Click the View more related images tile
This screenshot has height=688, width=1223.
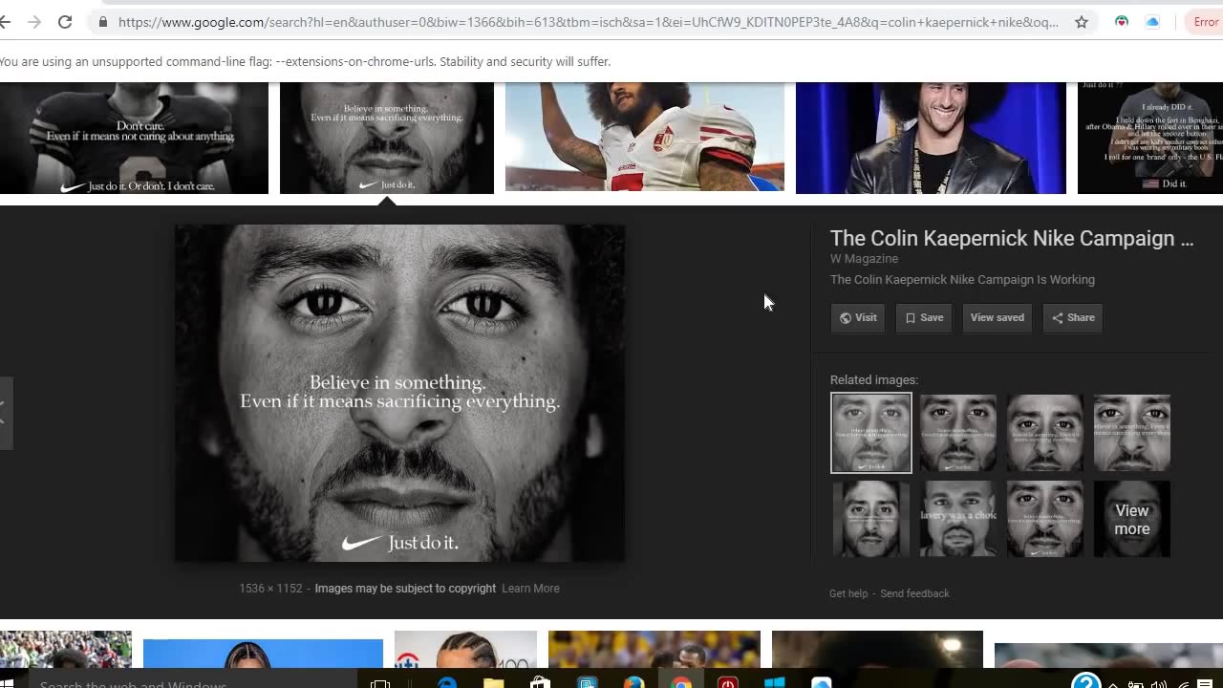click(x=1132, y=519)
